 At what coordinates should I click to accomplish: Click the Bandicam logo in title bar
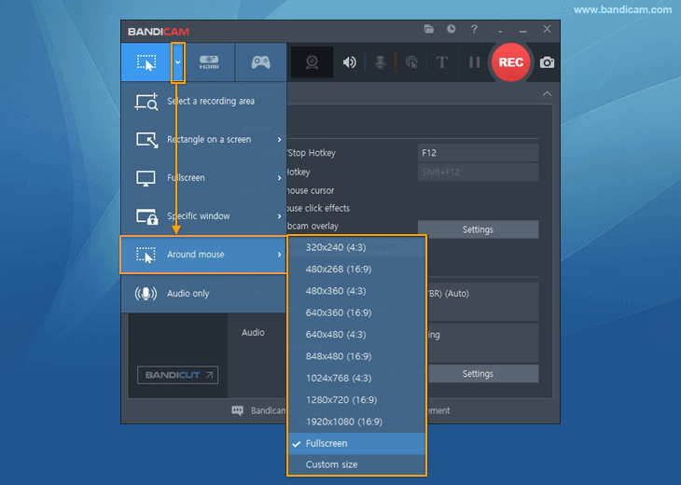point(158,32)
